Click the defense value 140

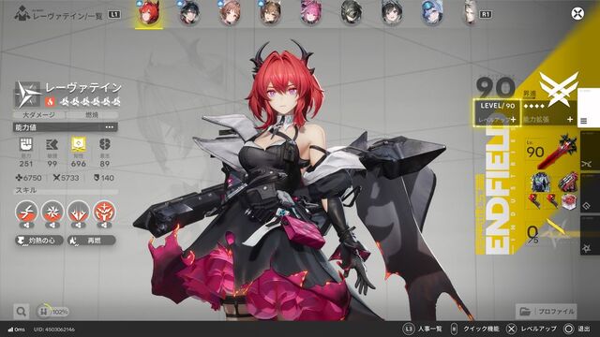[104, 178]
